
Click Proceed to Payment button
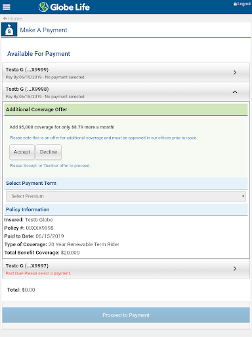click(x=126, y=315)
